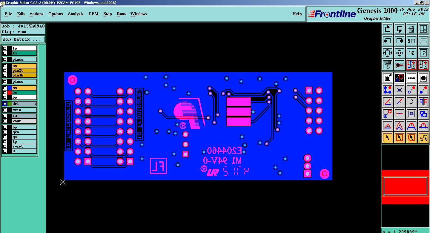Open the Edit menu
Viewport: 430px width, 233px height.
[x=21, y=14]
